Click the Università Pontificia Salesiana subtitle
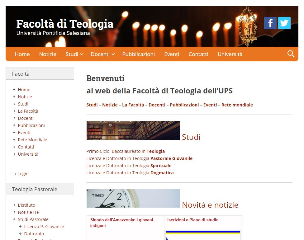304x240 pixels. click(x=53, y=33)
